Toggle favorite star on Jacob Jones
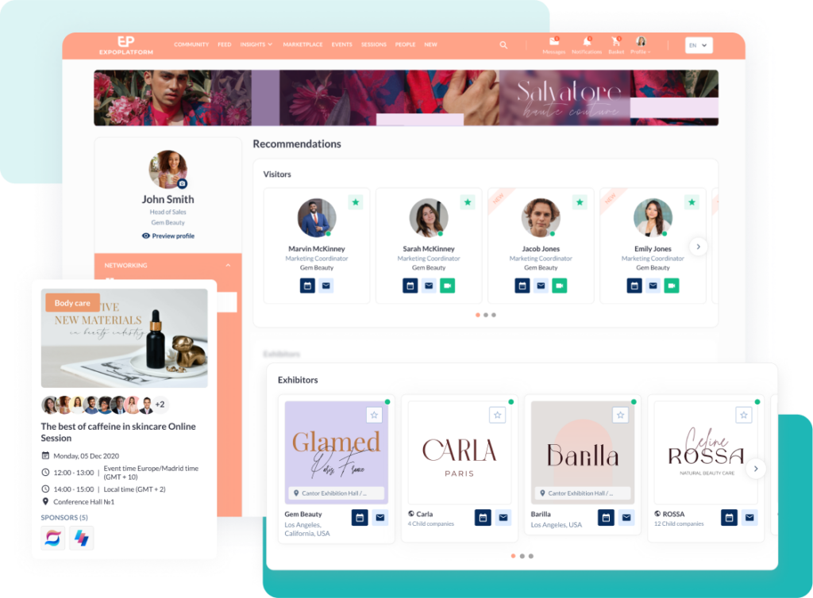 pyautogui.click(x=580, y=202)
